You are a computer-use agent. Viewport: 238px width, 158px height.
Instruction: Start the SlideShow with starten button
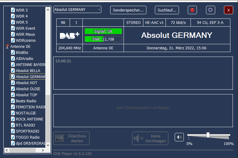(x=72, y=138)
